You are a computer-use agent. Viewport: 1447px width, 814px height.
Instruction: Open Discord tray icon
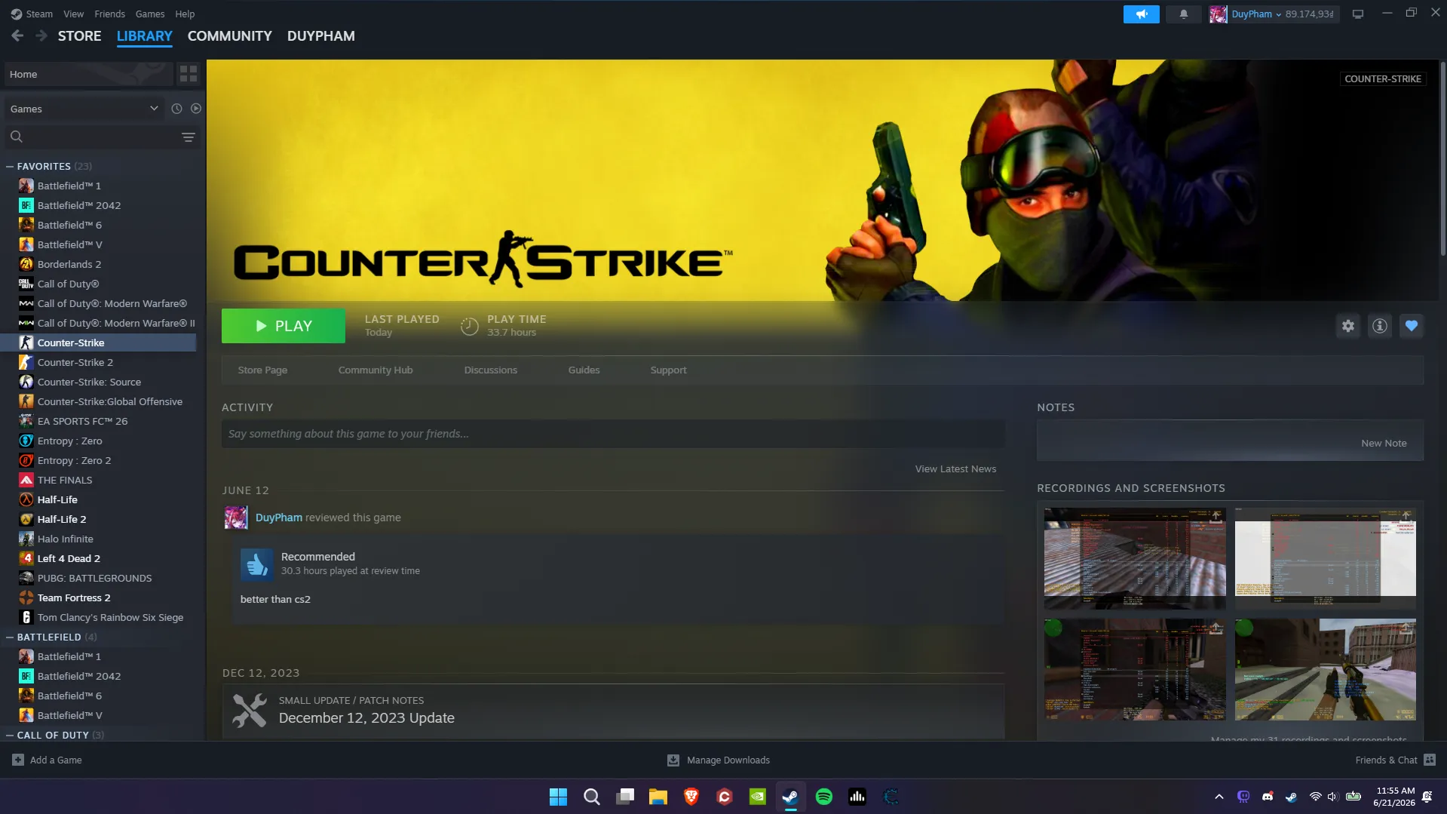(1268, 797)
